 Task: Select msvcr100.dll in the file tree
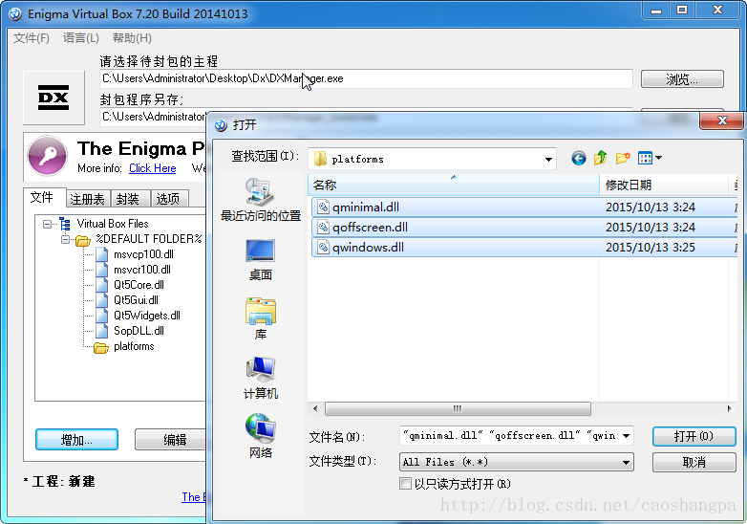[142, 270]
